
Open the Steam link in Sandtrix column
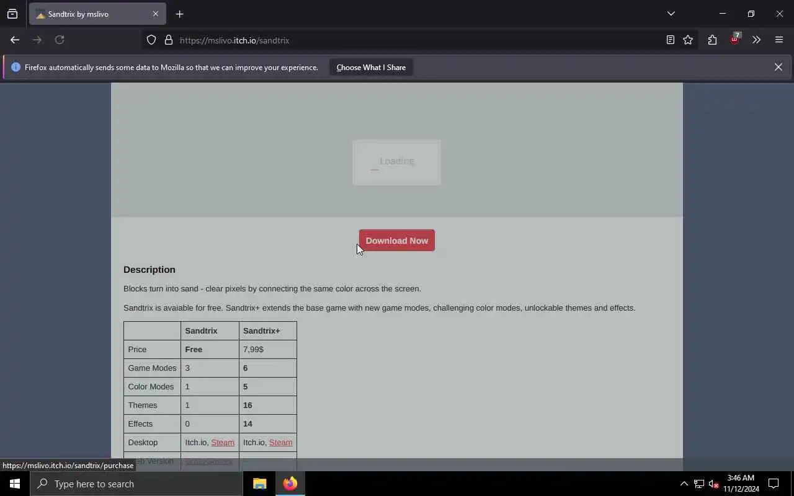pyautogui.click(x=223, y=442)
